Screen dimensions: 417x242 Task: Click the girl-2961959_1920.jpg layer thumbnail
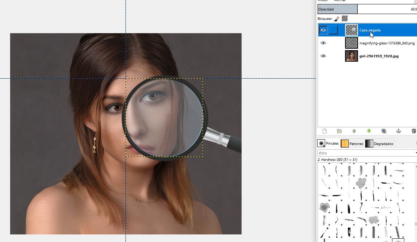click(351, 56)
